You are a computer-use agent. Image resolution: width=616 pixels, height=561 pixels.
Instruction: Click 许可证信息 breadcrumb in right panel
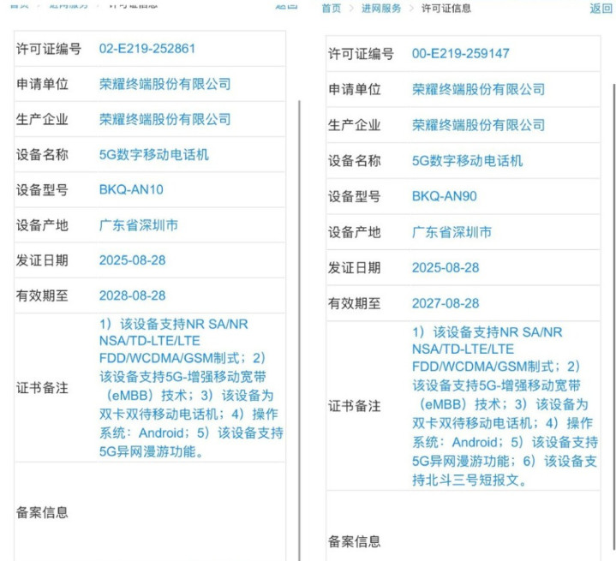(446, 9)
